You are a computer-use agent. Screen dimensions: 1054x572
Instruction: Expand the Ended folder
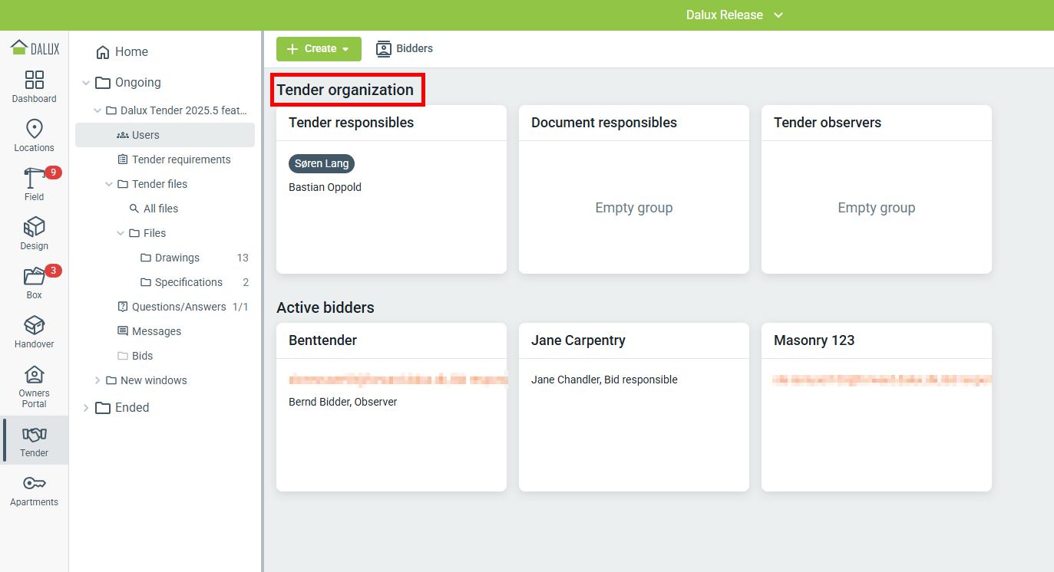click(x=86, y=408)
